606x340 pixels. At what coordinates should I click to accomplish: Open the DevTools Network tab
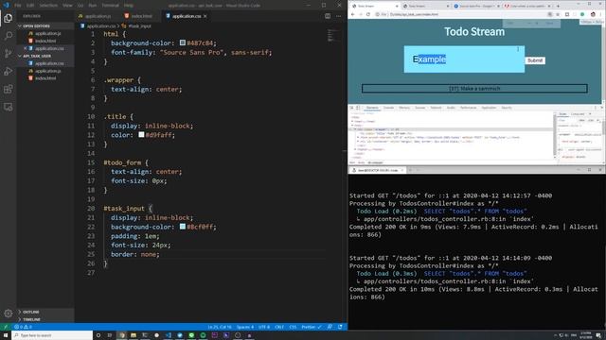point(436,108)
